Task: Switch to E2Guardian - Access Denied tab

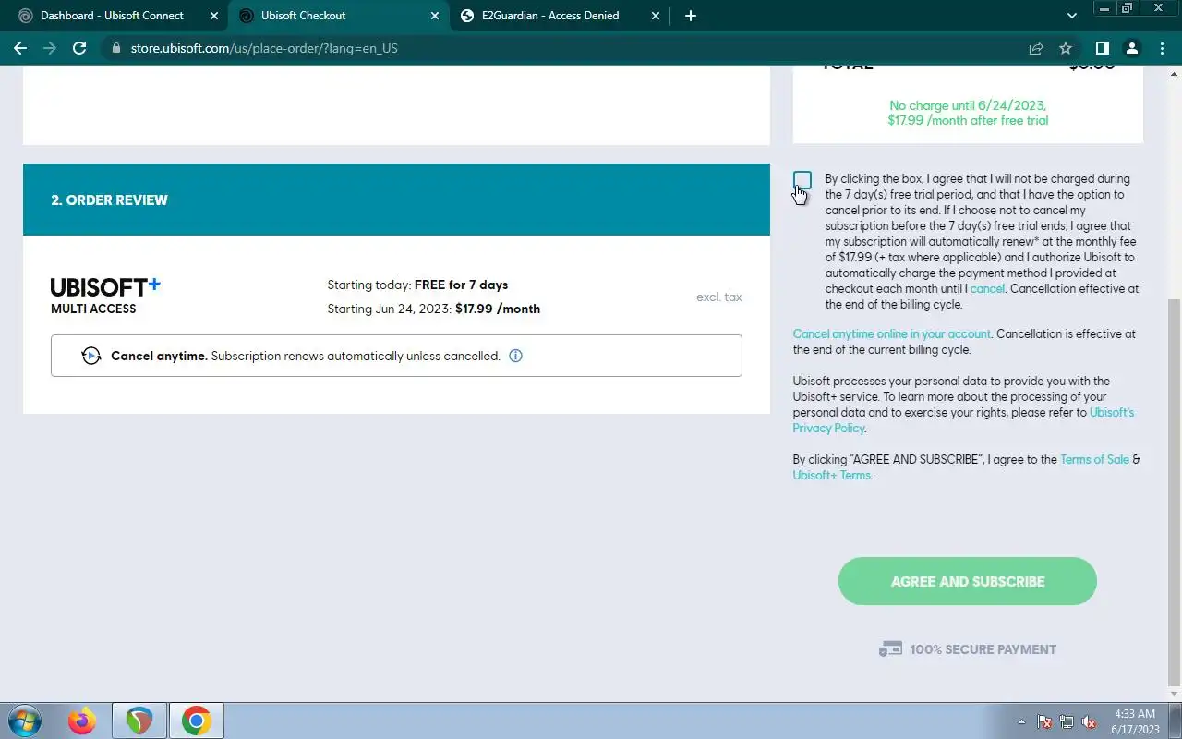Action: click(x=550, y=16)
